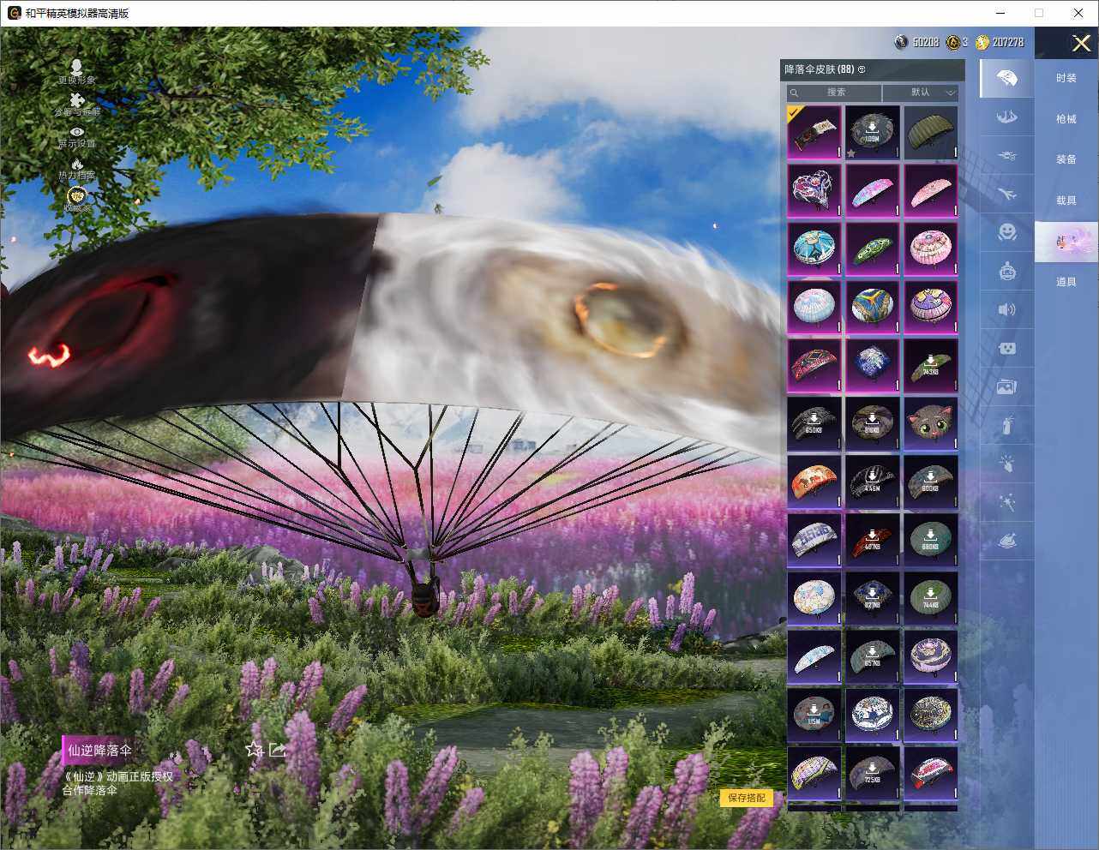Click the 降落伞皮肤 (88) panel title
The image size is (1099, 850).
point(819,70)
